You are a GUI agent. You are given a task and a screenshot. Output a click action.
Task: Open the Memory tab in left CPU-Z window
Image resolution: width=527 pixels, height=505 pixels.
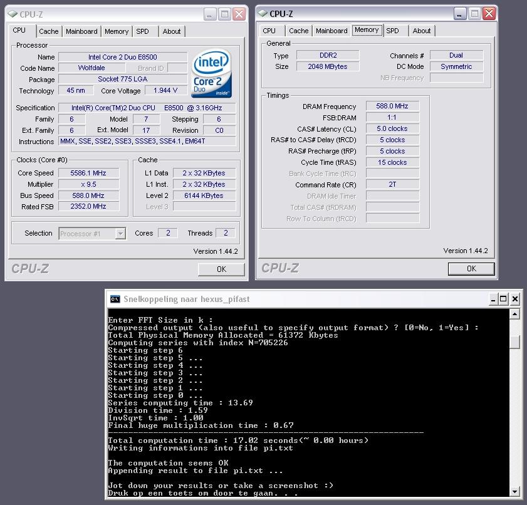click(x=117, y=31)
